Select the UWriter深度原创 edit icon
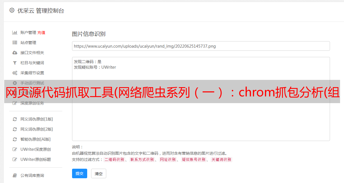Viewport: 344px width, 183px height. [15, 149]
